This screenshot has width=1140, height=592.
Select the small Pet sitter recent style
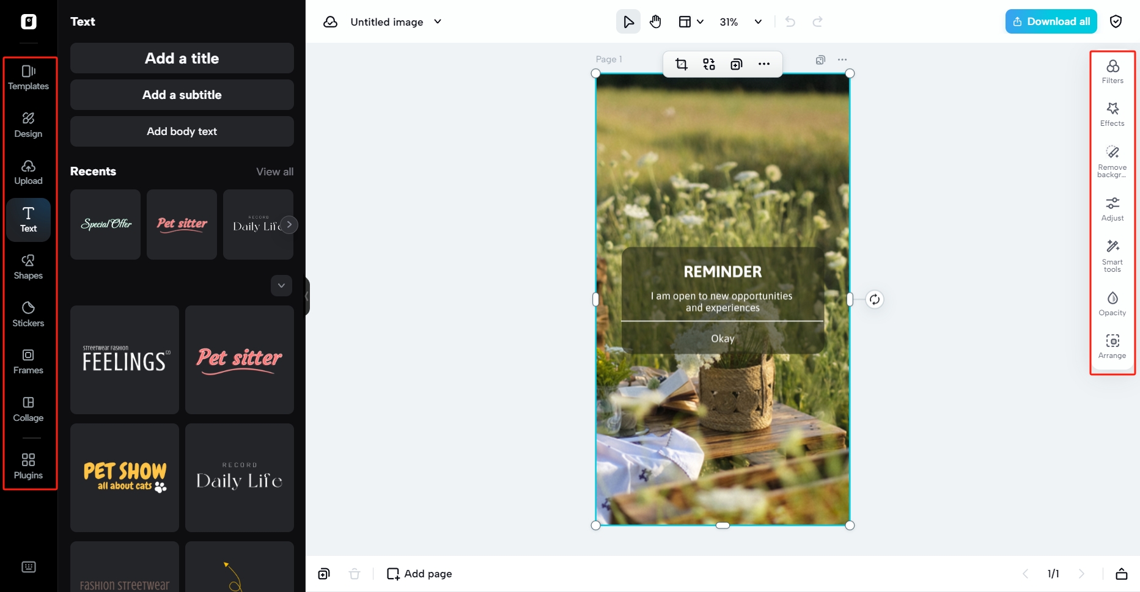182,224
